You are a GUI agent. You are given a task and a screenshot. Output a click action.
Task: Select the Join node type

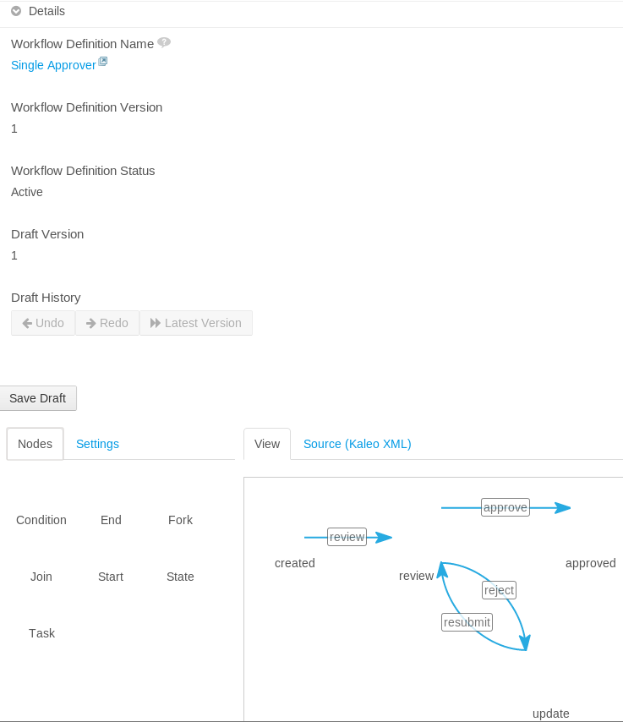[x=41, y=577]
